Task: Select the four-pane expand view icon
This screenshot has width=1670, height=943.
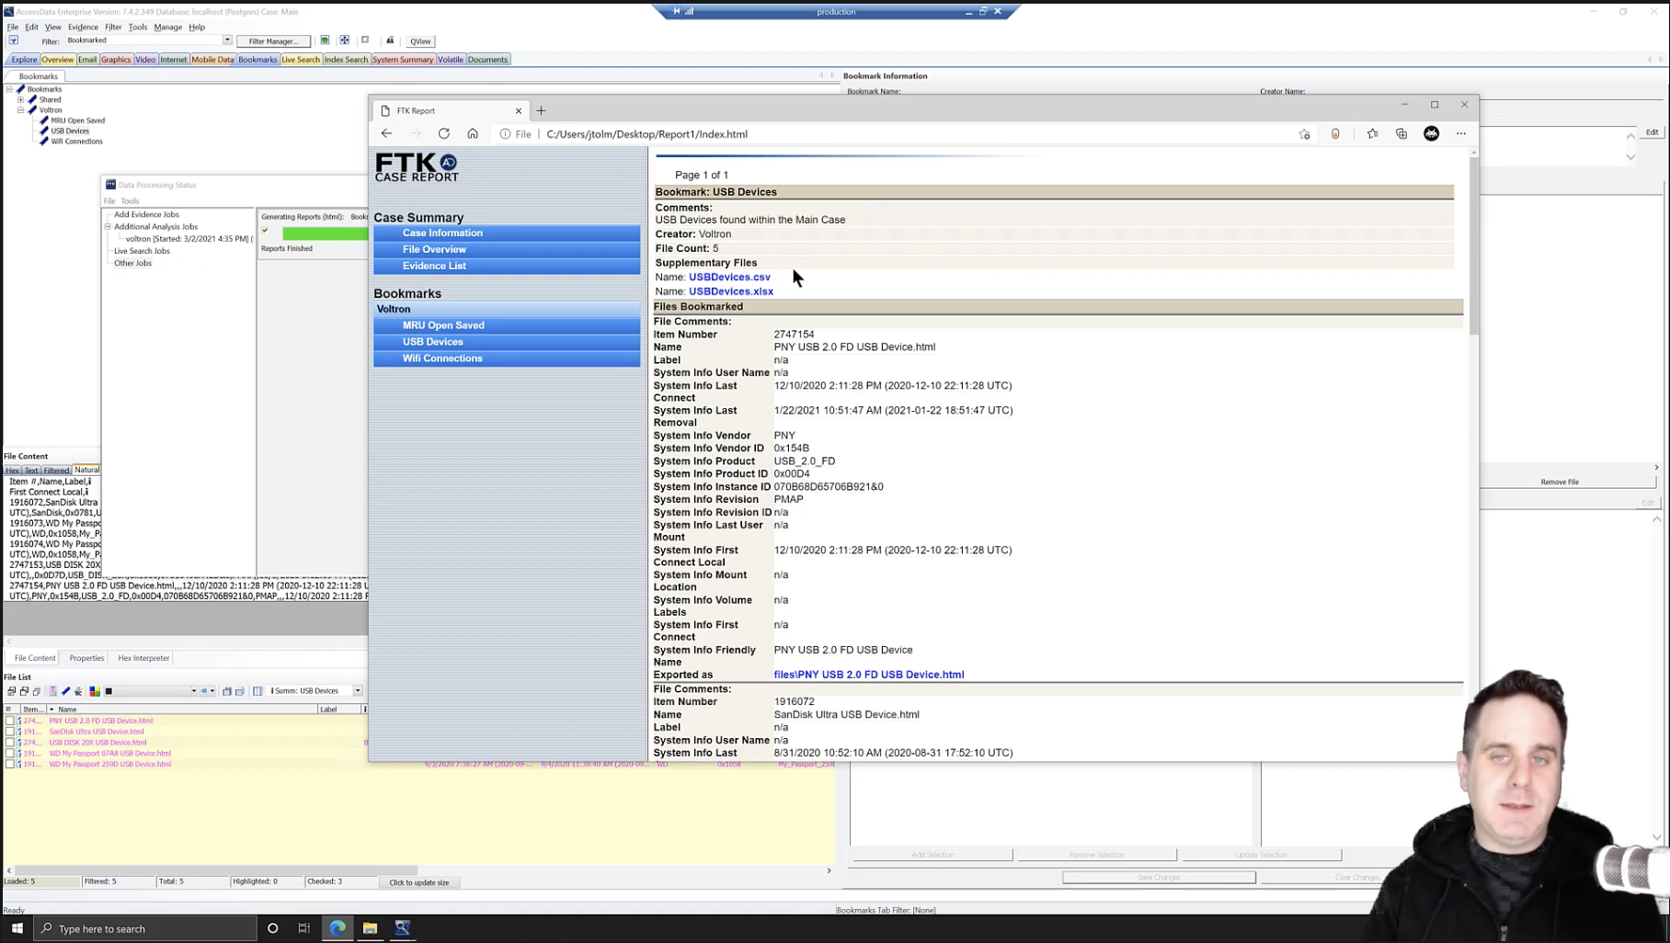Action: [344, 40]
